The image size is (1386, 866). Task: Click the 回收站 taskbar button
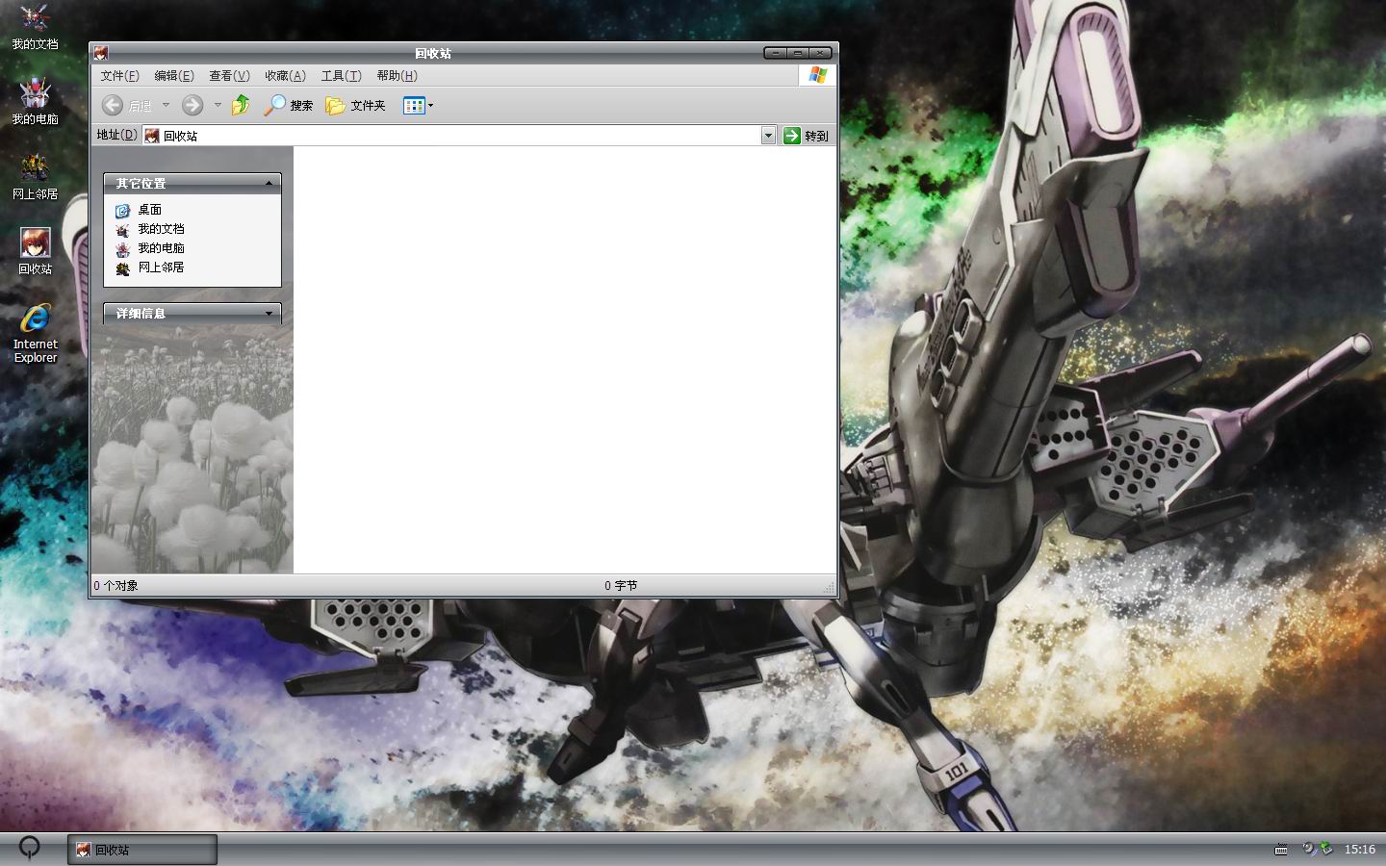pos(142,850)
